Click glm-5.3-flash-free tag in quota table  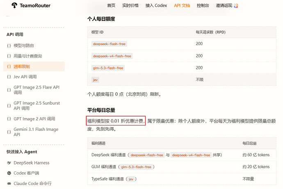click(x=108, y=68)
